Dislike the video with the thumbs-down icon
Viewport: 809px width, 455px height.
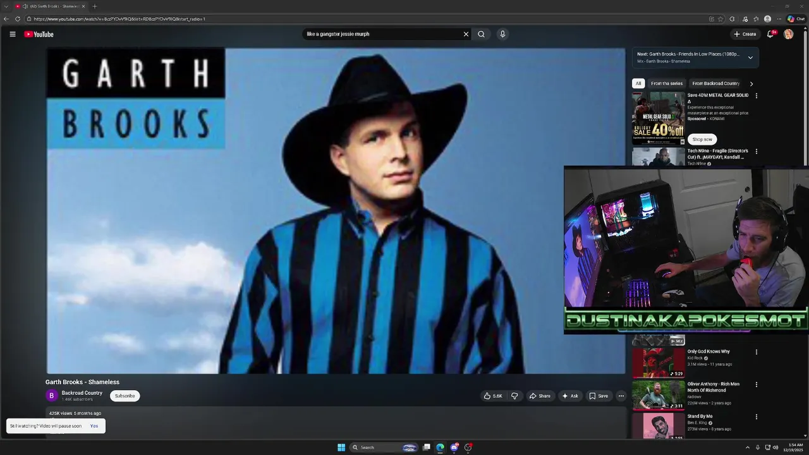click(514, 396)
